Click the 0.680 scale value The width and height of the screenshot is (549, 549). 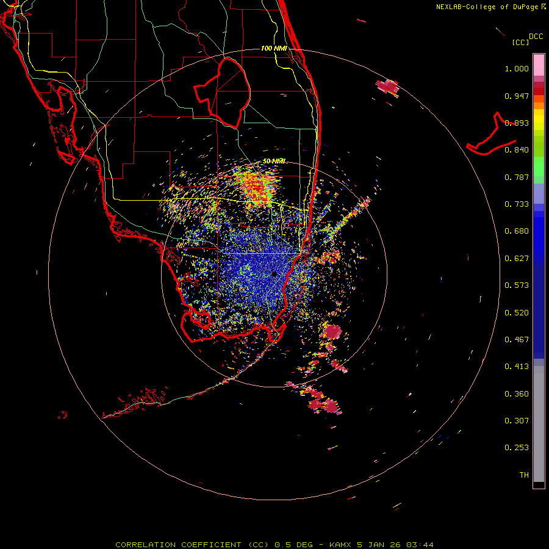click(517, 231)
